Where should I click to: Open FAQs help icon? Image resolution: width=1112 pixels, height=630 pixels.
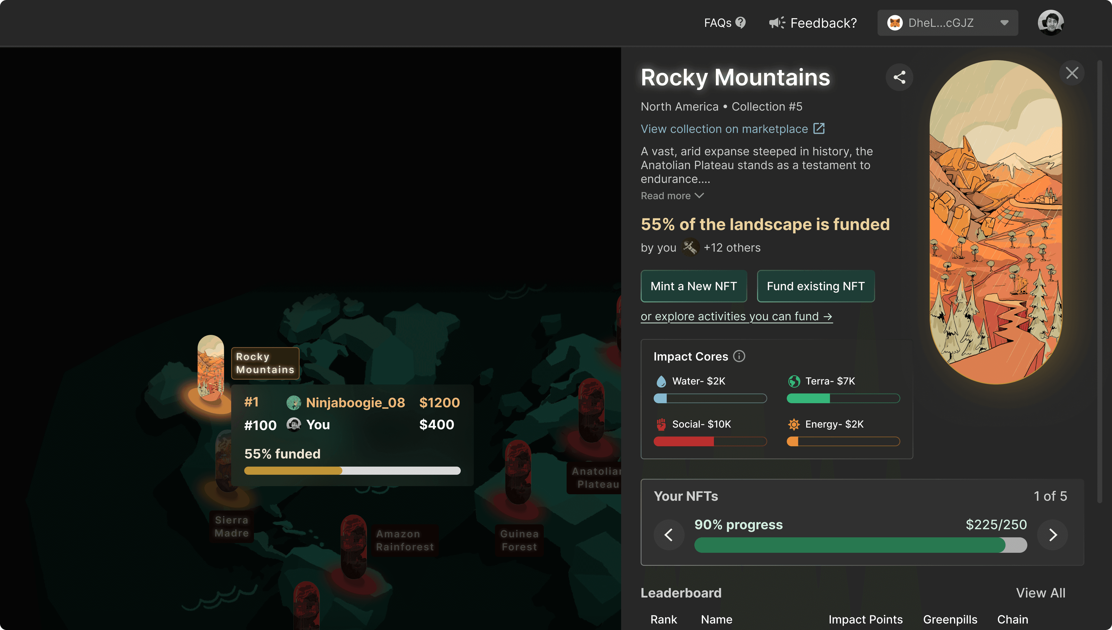(741, 22)
